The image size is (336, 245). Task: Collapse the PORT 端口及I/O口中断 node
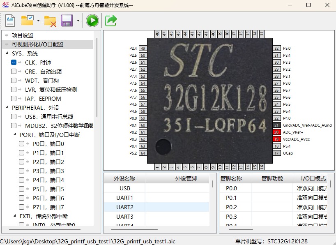pos(15,134)
